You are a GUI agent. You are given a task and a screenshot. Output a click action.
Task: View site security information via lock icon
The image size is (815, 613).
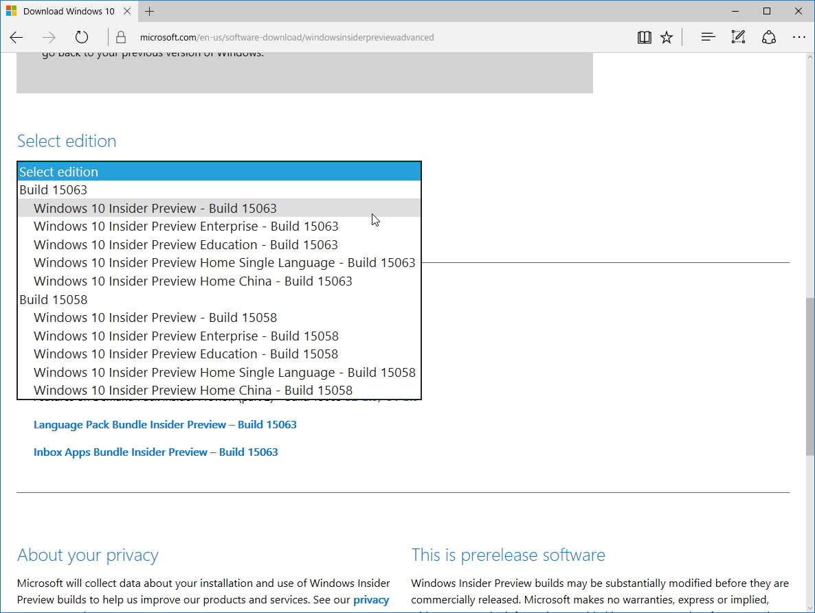pyautogui.click(x=121, y=37)
